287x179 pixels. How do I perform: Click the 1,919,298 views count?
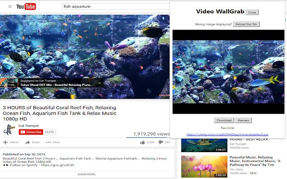[152, 134]
